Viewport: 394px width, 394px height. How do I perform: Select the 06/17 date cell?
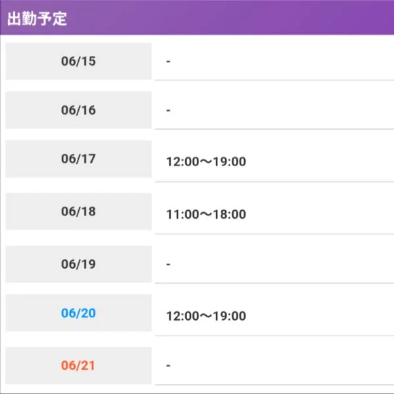click(x=78, y=159)
